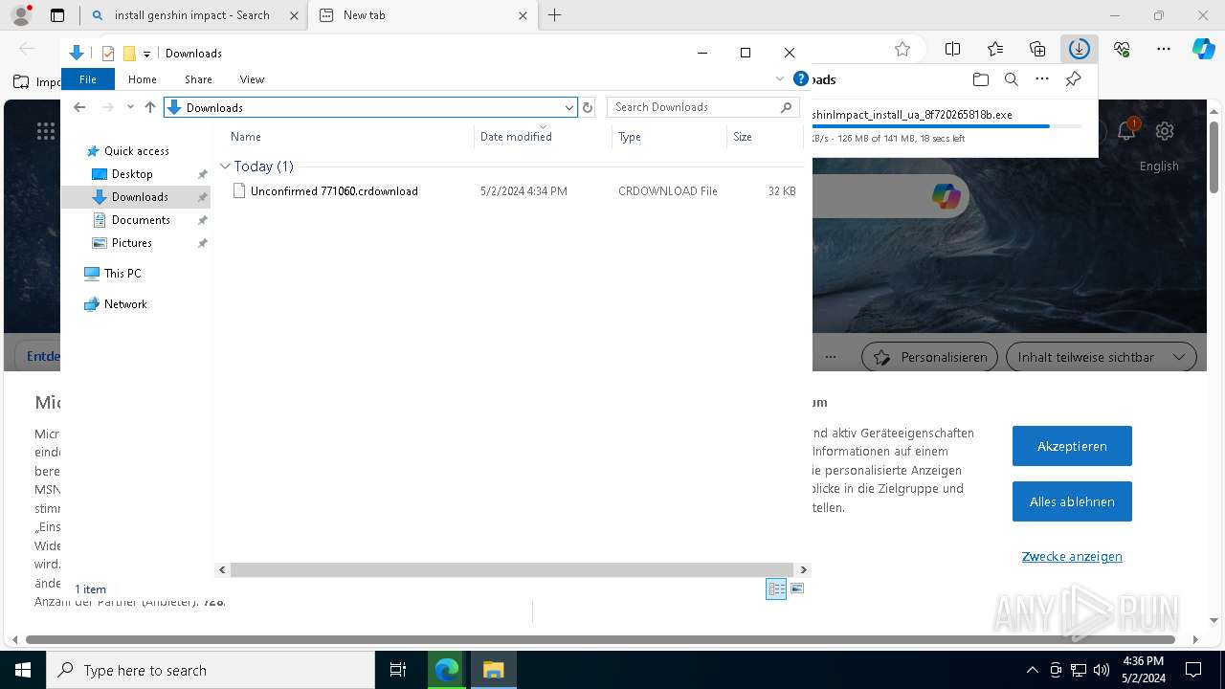Click the Edge downloads toolbar icon
This screenshot has height=689, width=1225.
tap(1080, 50)
